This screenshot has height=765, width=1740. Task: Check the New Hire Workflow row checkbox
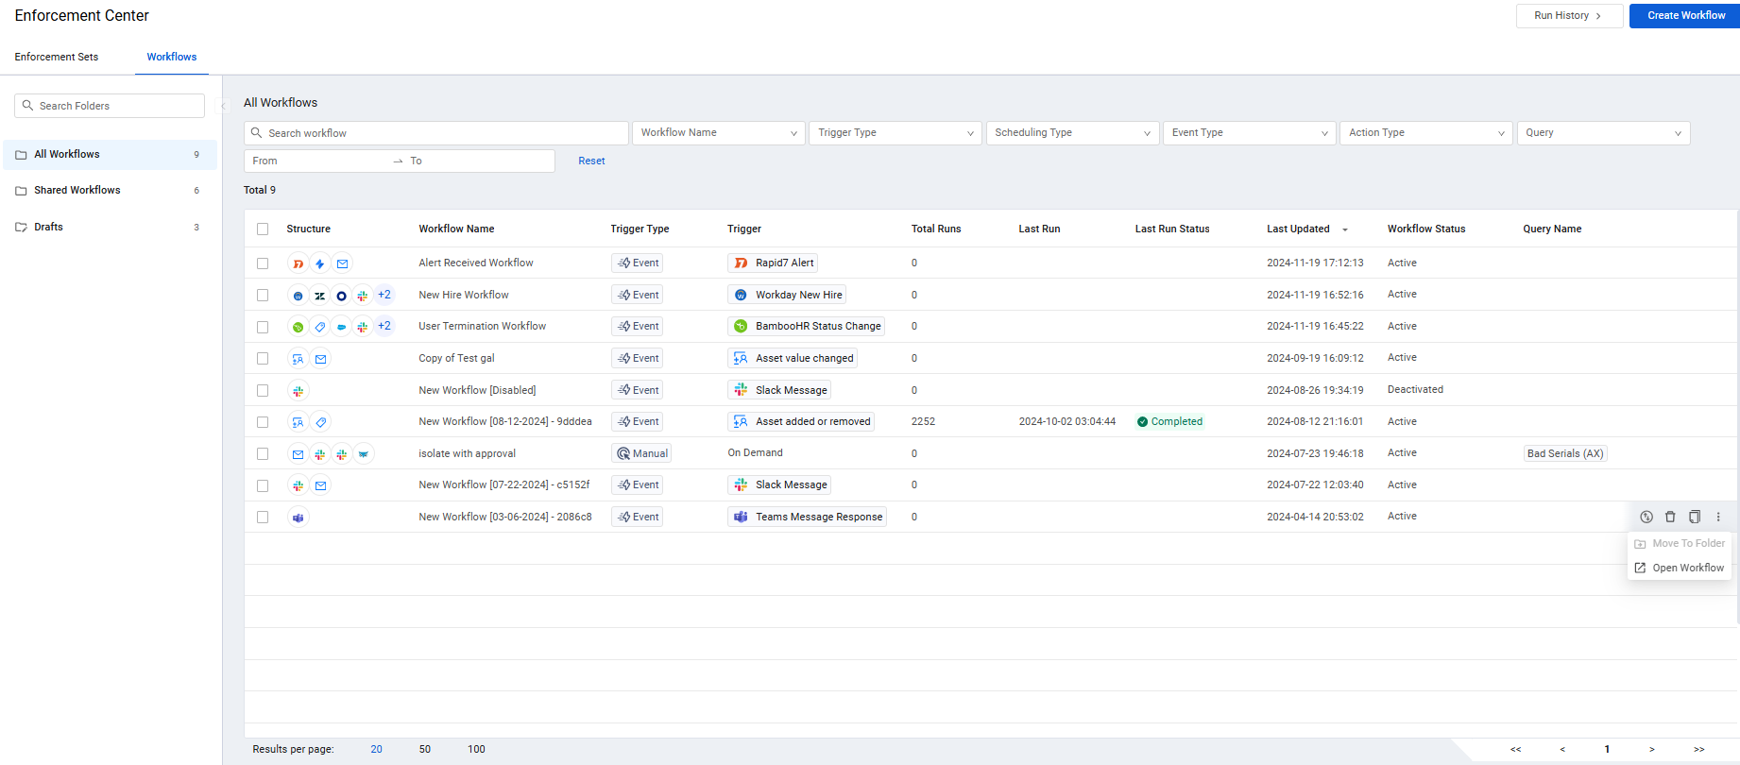click(x=263, y=295)
